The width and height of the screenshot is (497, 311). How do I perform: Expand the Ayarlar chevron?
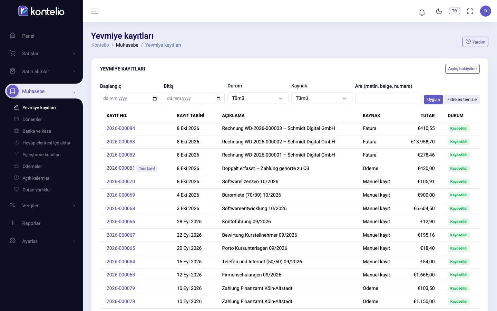pyautogui.click(x=74, y=241)
